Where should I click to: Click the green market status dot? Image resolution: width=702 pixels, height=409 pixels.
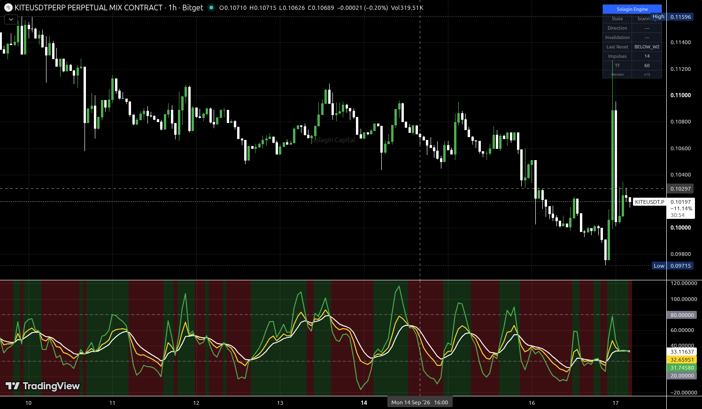pyautogui.click(x=211, y=8)
